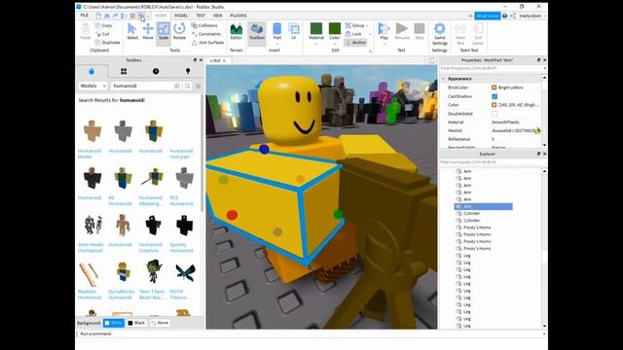
Task: Switch to the HOME ribbon tab
Action: pyautogui.click(x=161, y=16)
